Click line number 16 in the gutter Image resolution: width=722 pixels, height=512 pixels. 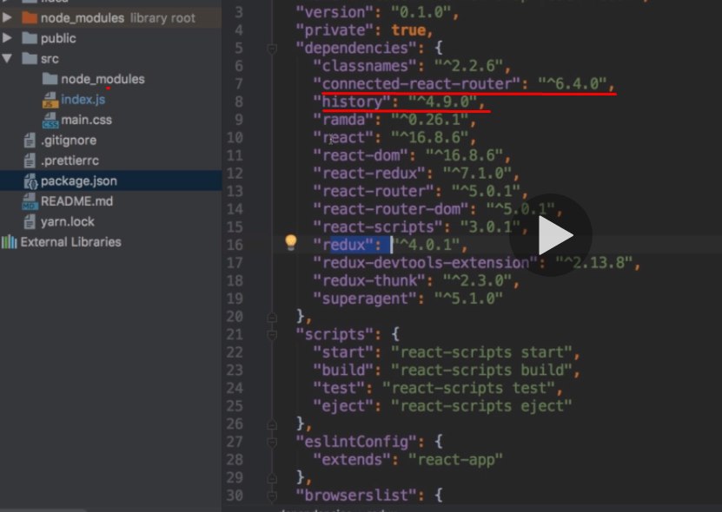click(x=235, y=245)
